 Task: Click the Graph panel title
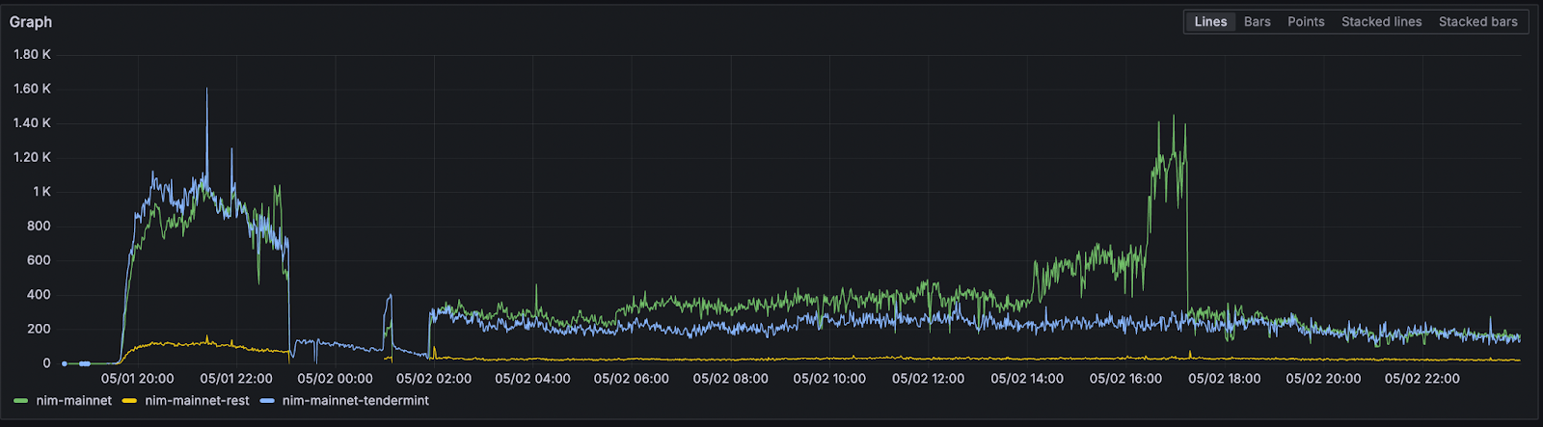[31, 21]
